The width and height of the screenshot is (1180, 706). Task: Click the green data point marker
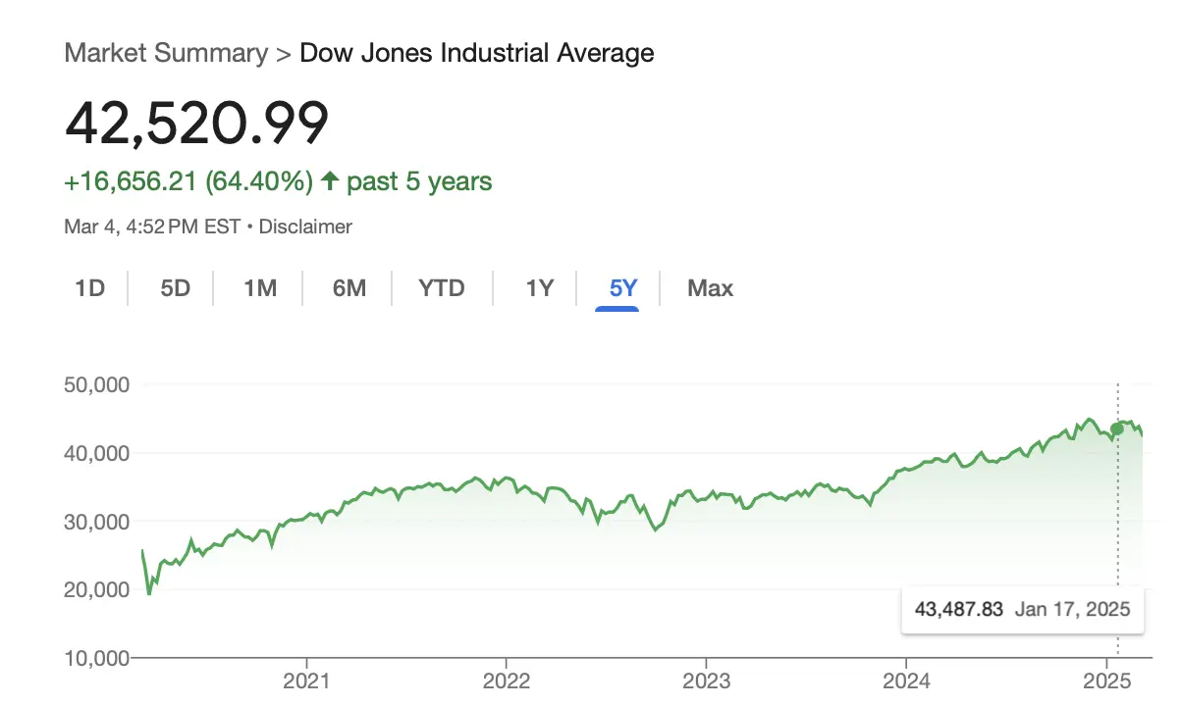point(1117,429)
